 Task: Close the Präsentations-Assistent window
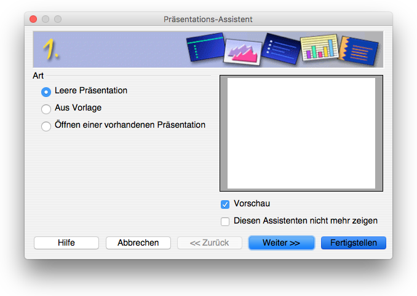33,19
